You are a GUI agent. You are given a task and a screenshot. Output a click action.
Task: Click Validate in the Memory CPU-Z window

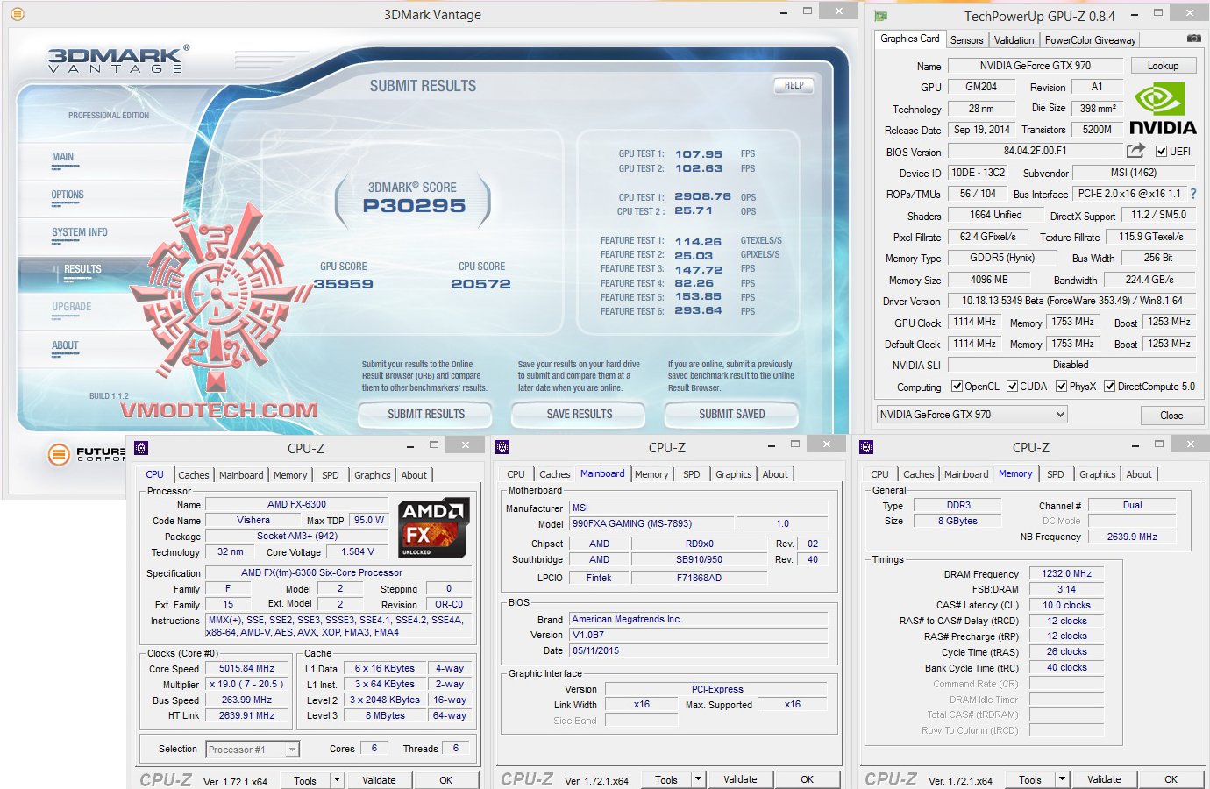pos(1104,779)
